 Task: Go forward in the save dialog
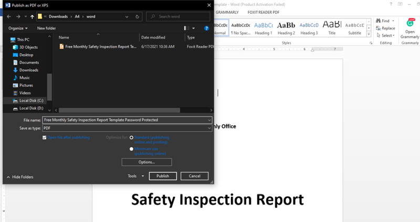(x=18, y=17)
